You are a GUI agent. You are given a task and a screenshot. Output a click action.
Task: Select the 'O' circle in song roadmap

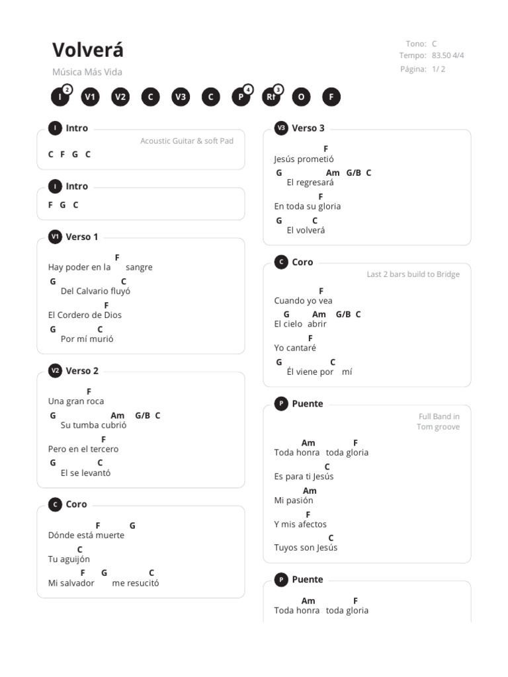point(301,97)
